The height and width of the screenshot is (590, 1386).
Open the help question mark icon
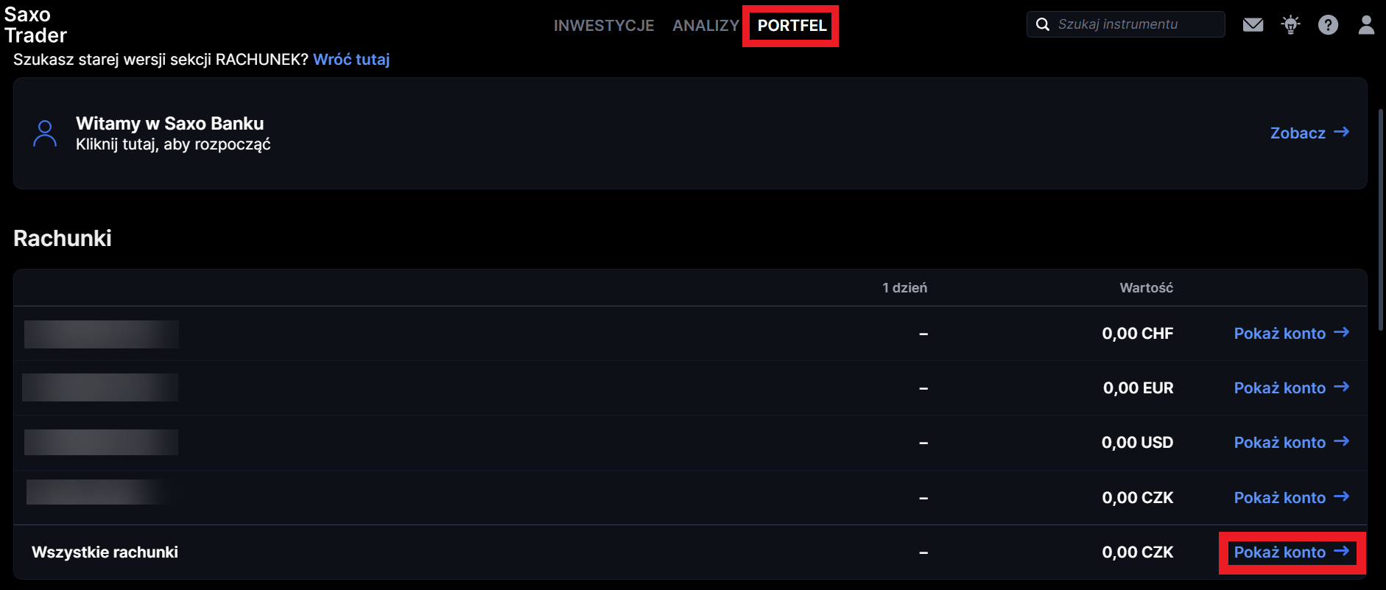coord(1328,25)
